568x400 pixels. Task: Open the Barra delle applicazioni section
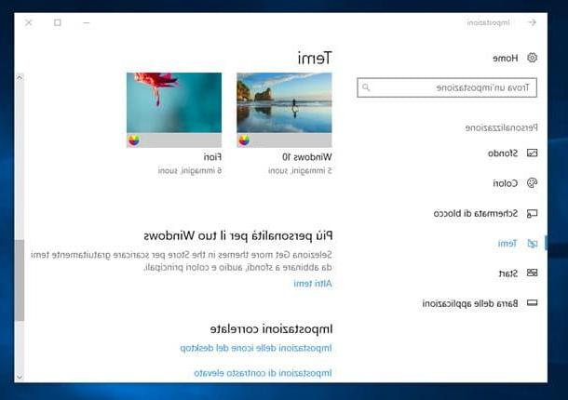click(470, 303)
